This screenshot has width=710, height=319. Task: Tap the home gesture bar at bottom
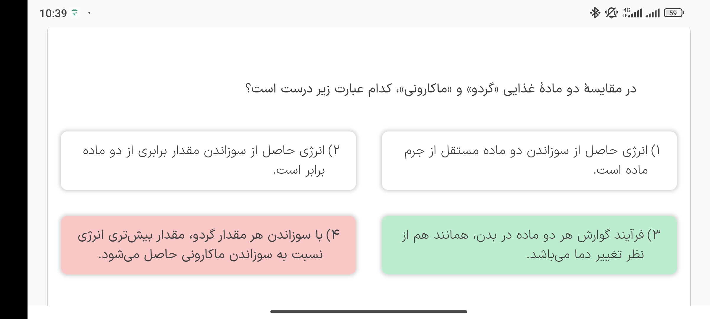click(369, 312)
